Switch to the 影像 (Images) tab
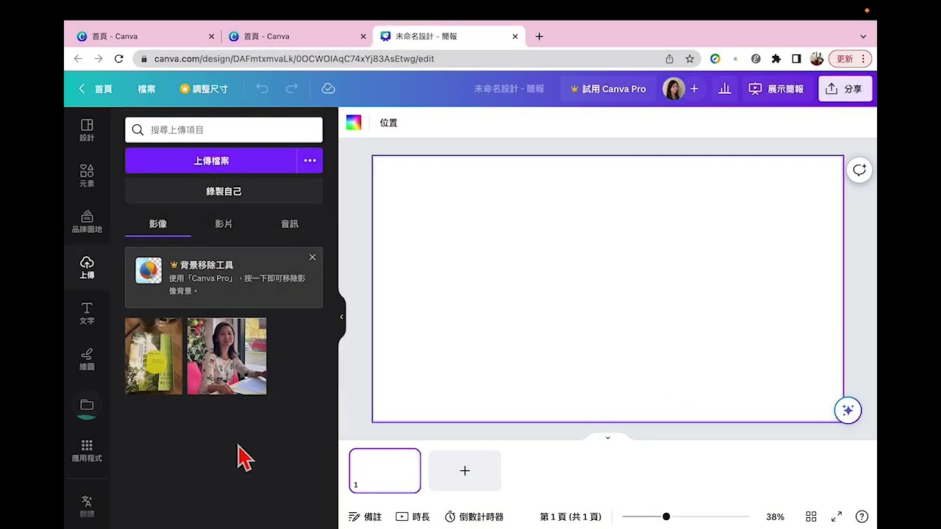The image size is (941, 529). click(158, 224)
